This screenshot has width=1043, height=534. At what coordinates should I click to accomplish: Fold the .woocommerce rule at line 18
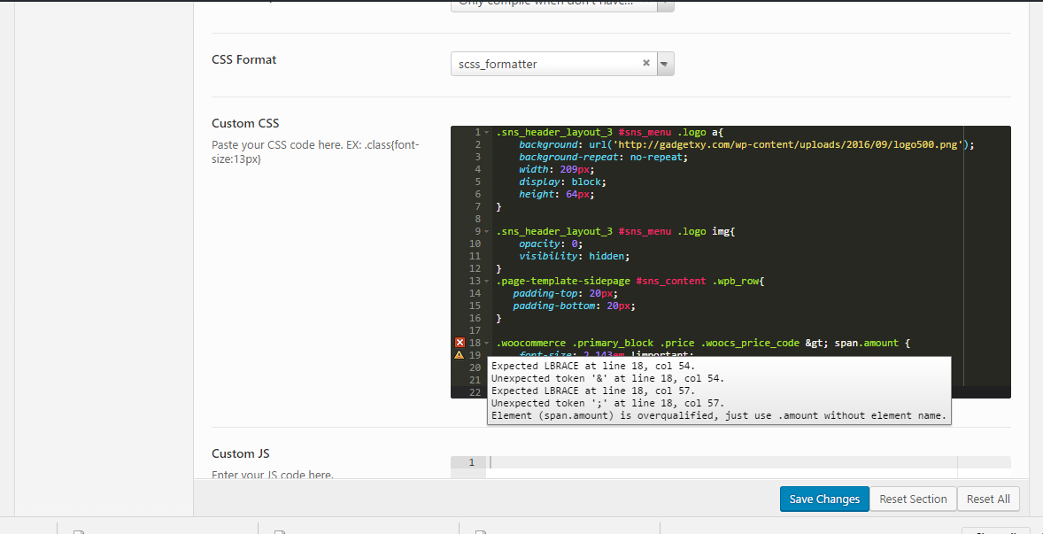487,343
